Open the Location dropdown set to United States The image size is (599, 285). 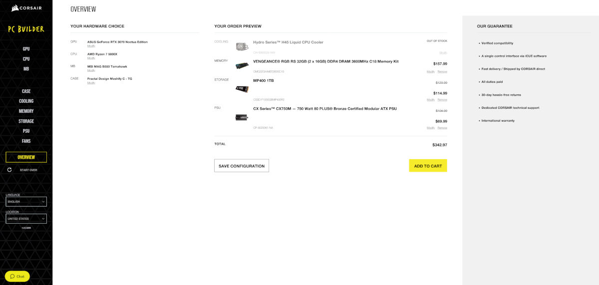tap(26, 219)
